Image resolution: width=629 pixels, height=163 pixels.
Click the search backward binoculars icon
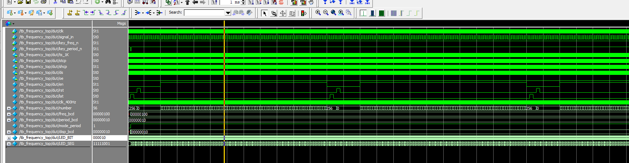(x=235, y=13)
